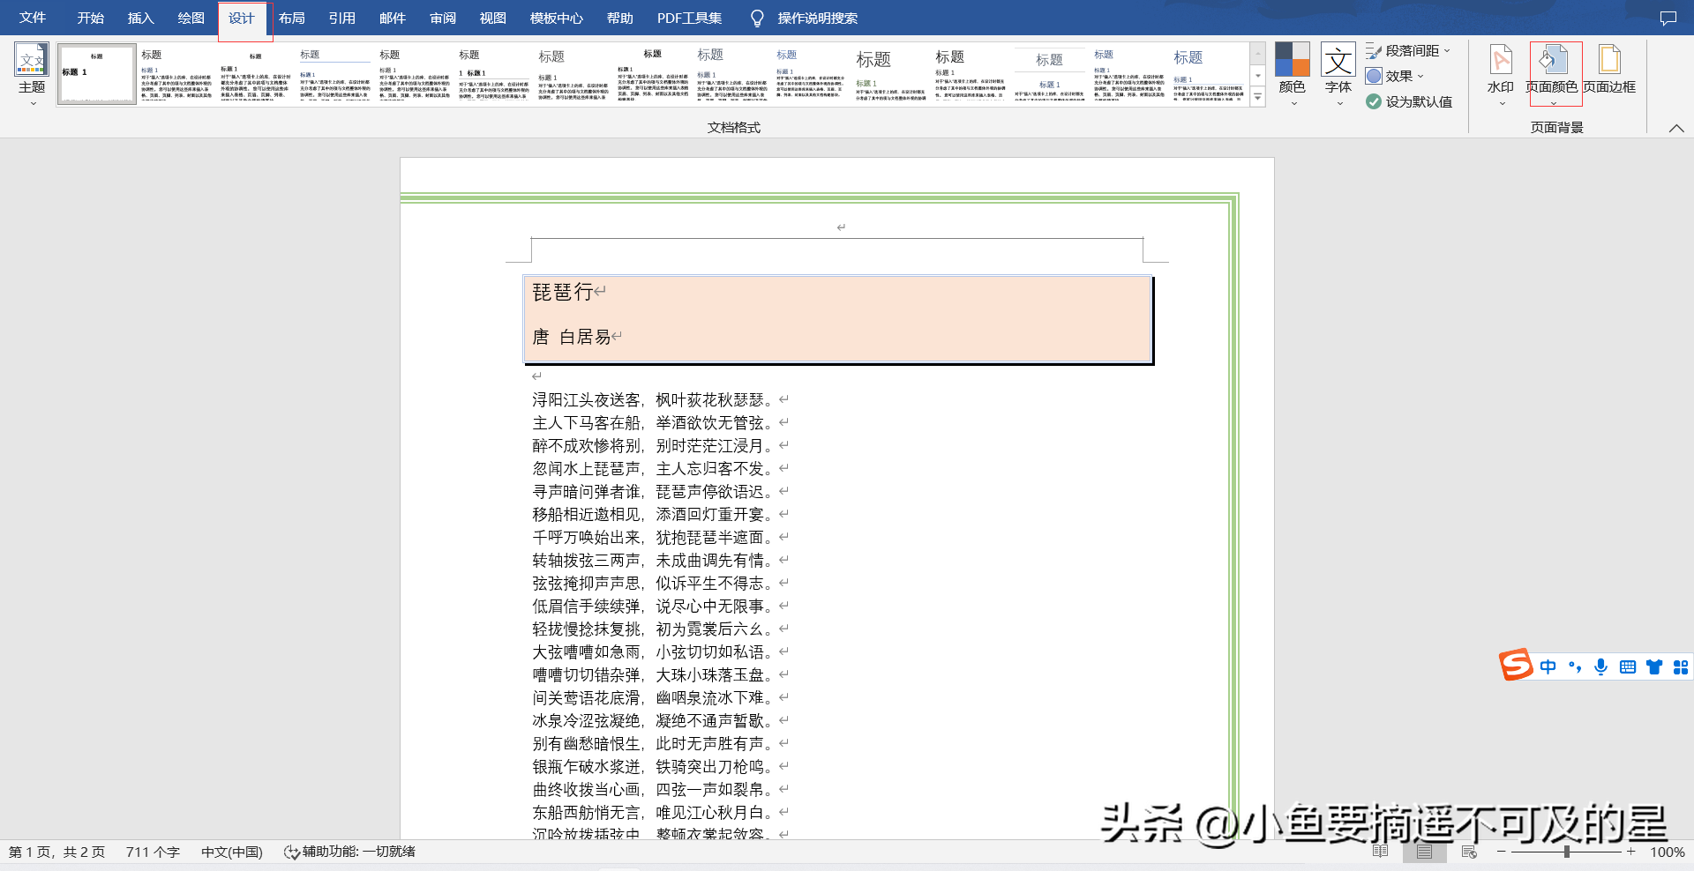Expand the 水印 dropdown arrow
The image size is (1694, 871).
(x=1502, y=103)
